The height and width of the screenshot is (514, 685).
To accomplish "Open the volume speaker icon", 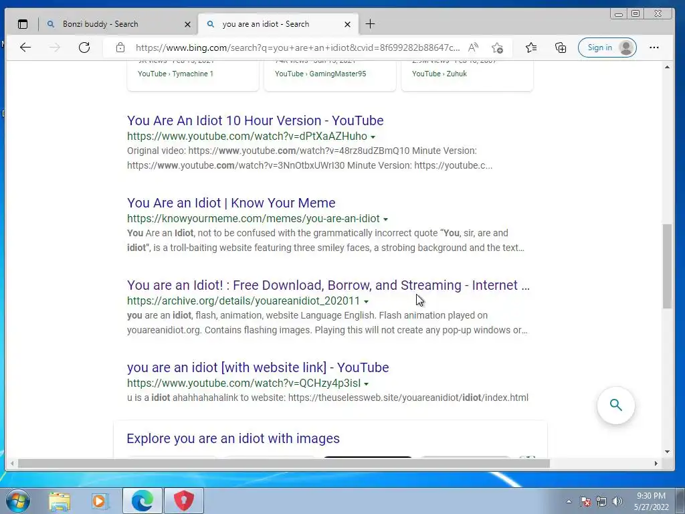I will (x=617, y=501).
